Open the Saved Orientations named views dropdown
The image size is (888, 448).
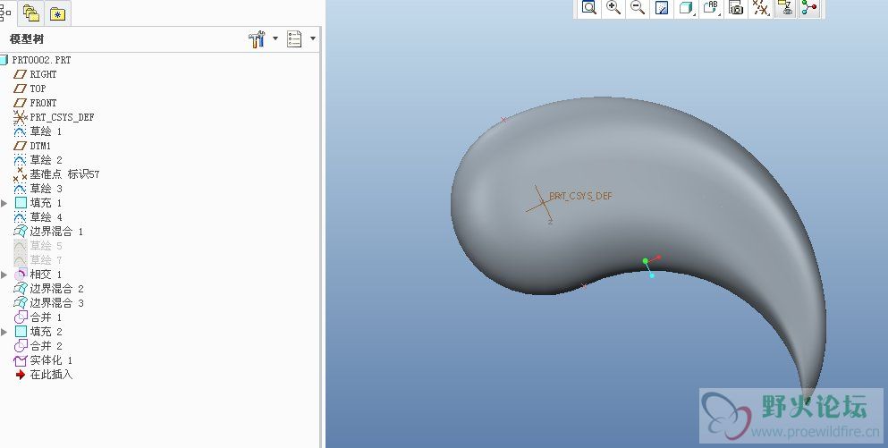(712, 8)
